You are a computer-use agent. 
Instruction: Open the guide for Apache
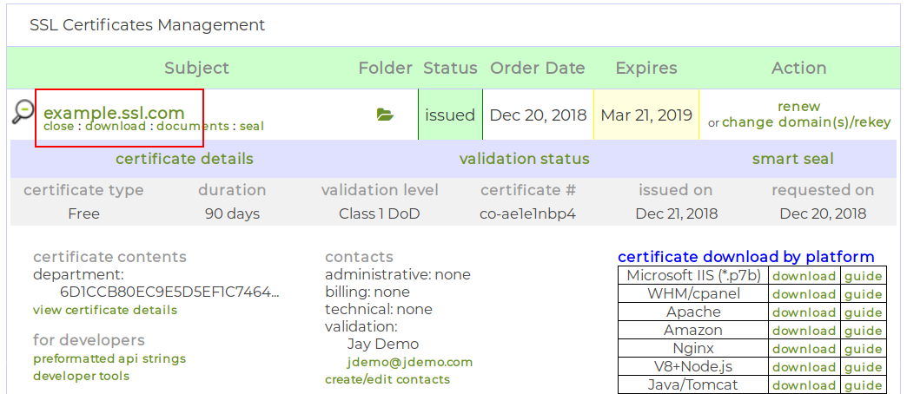point(863,312)
